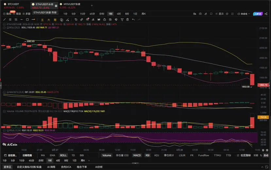Select the 15分 interval in top bar
271x170 pixels.
coord(83,14)
